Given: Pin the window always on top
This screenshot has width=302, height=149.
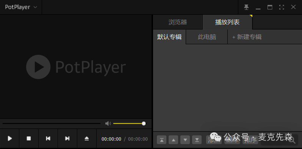Looking at the screenshot, I should [246, 7].
